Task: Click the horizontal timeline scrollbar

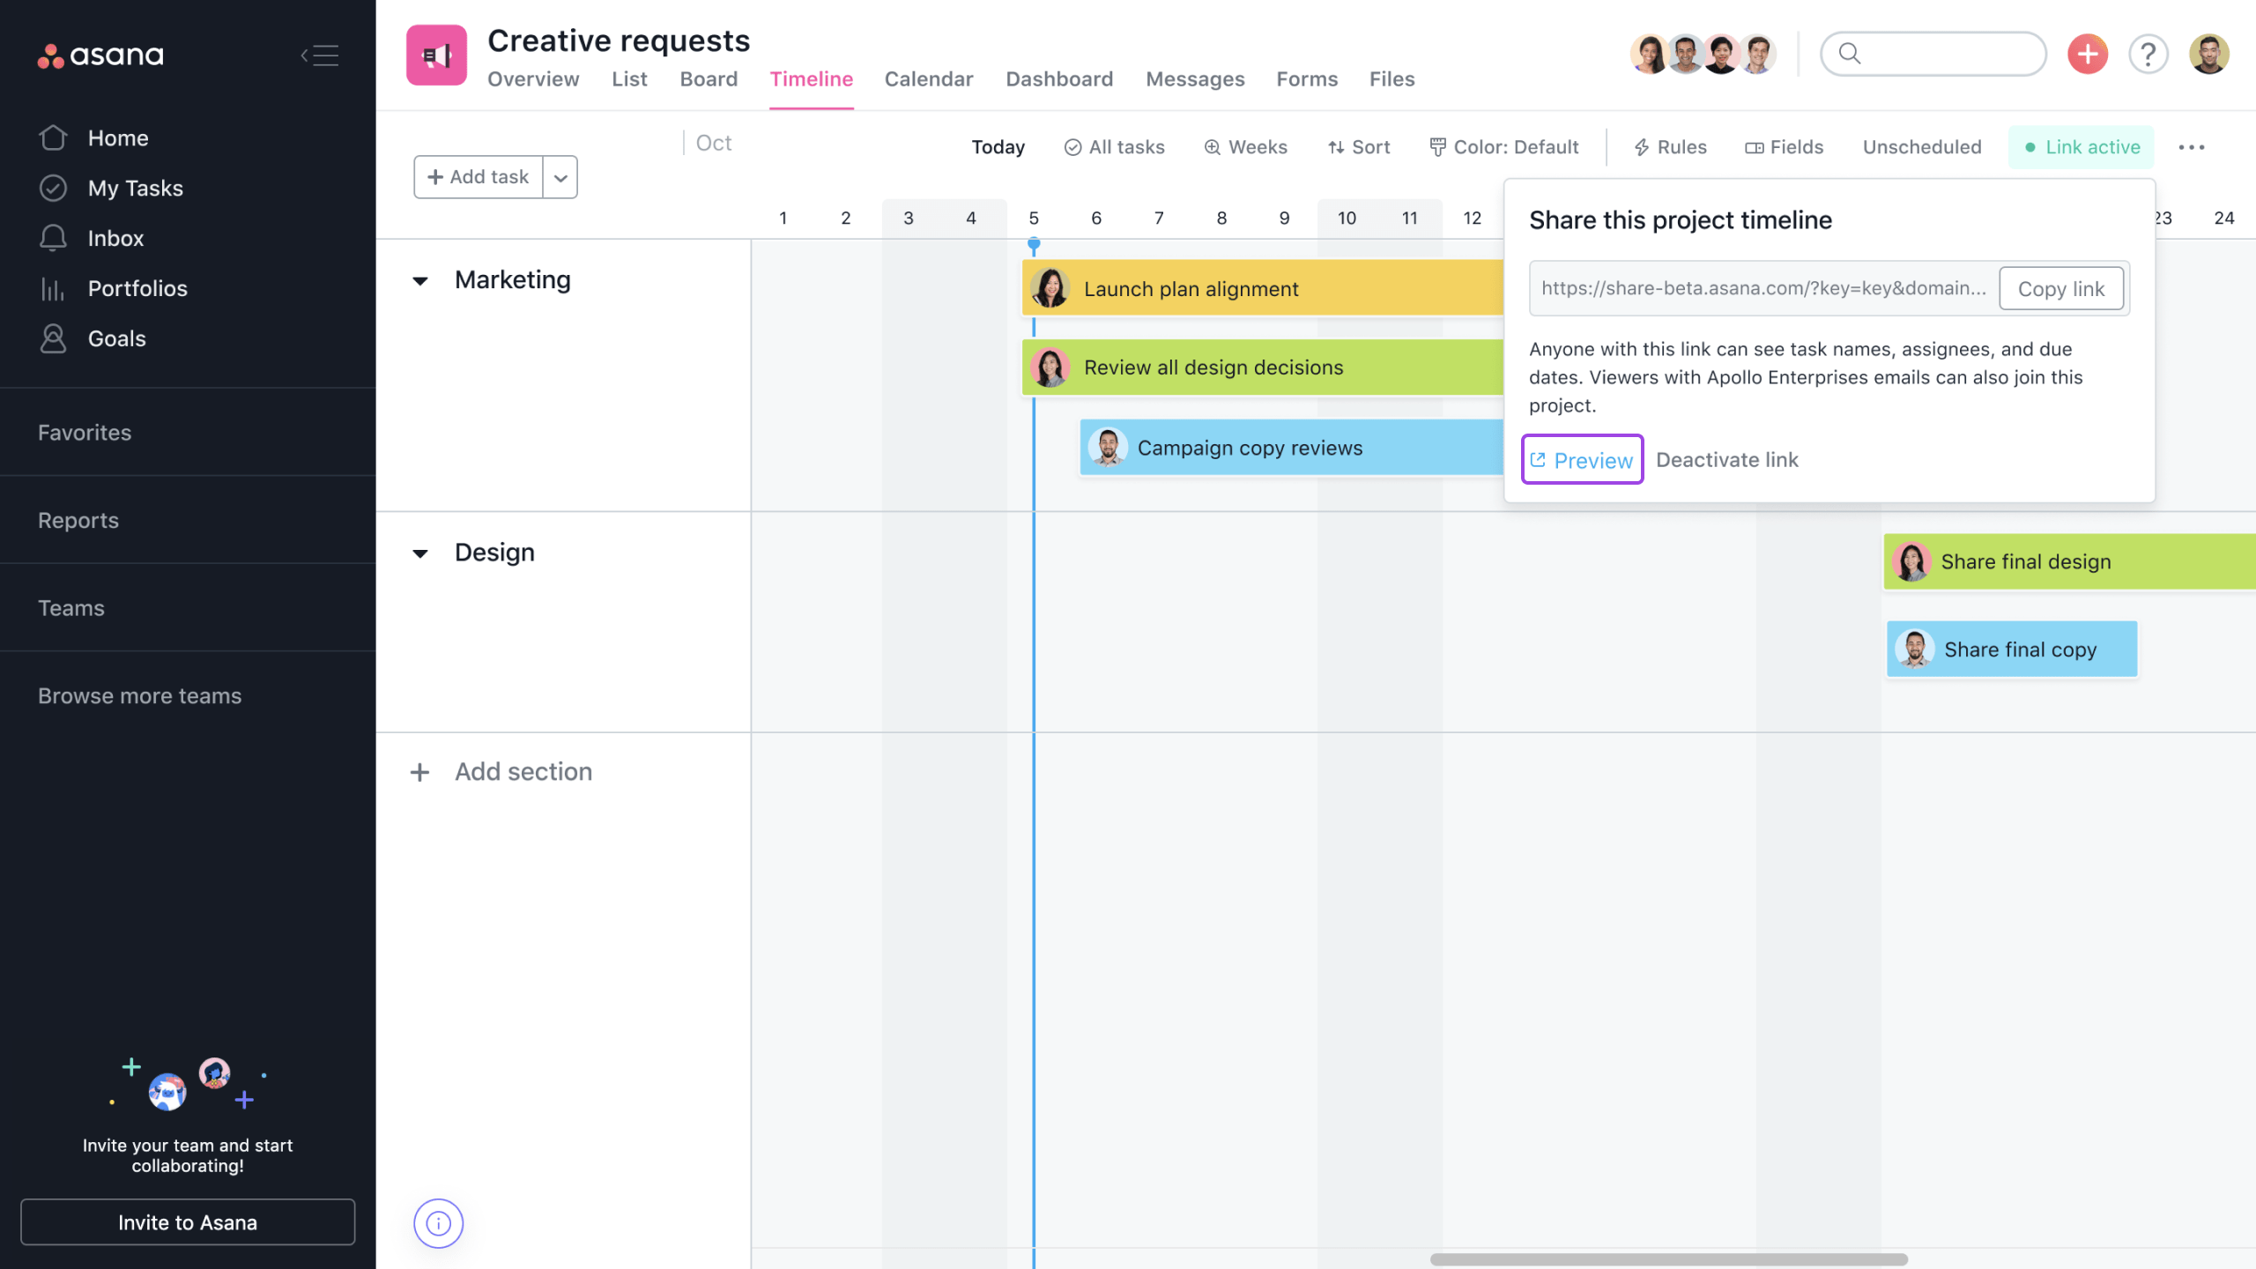Action: point(1669,1259)
